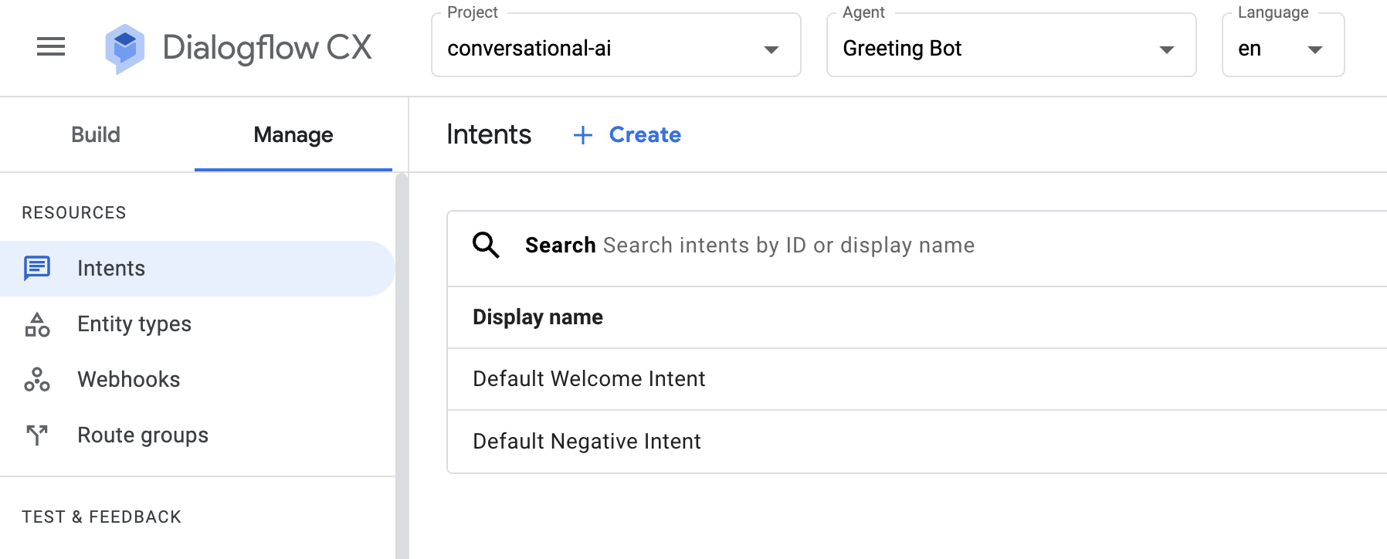This screenshot has width=1387, height=559.
Task: Click the Webhooks icon in sidebar
Action: click(x=37, y=380)
